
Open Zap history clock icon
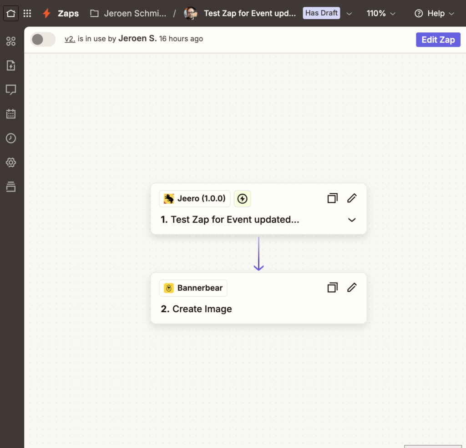[11, 138]
